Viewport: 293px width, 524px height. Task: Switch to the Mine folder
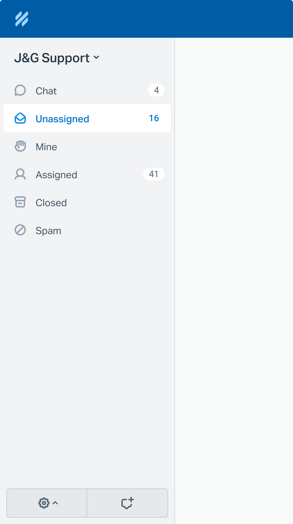[x=46, y=146]
